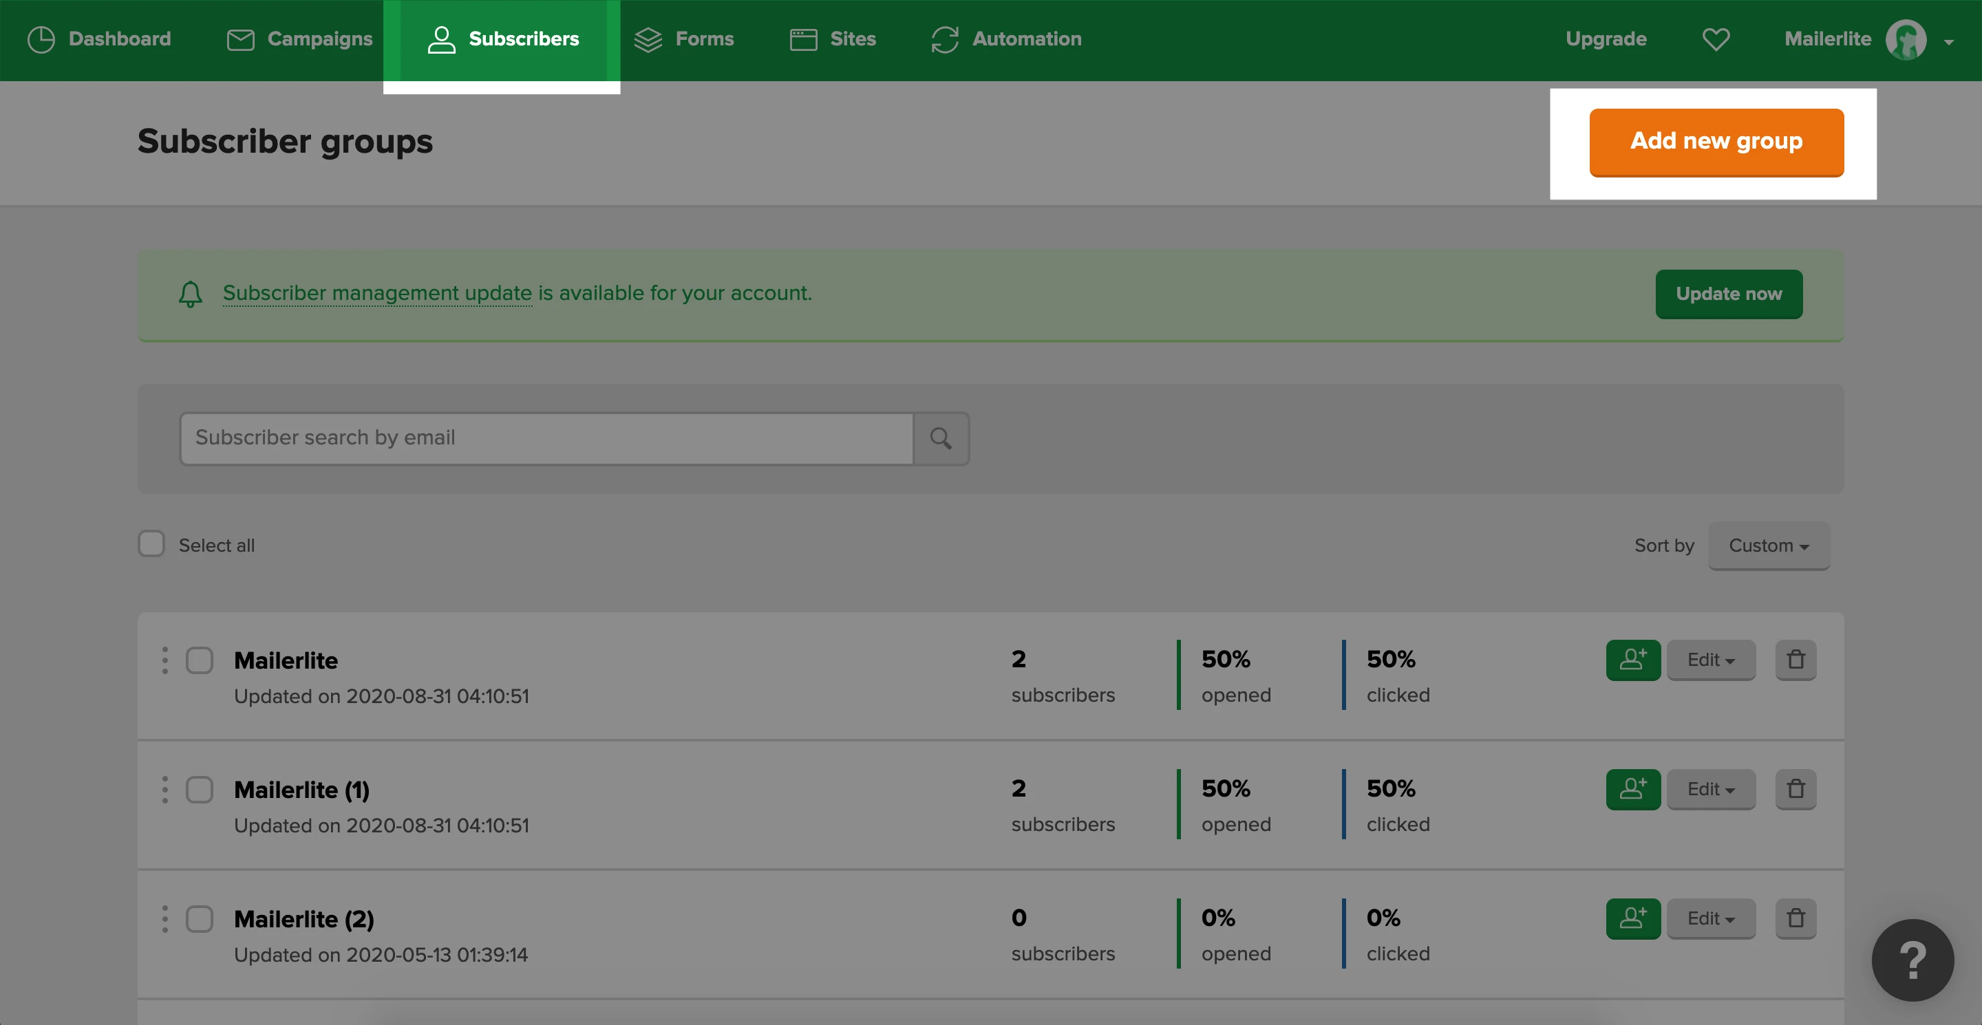This screenshot has width=1982, height=1025.
Task: Tick the Mailerlite (1) group checkbox
Action: (200, 790)
